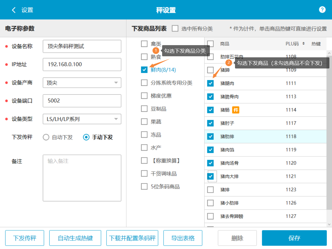The height and width of the screenshot is (249, 332).
Task: Check the 选中所有分类 checkbox
Action: point(175,28)
